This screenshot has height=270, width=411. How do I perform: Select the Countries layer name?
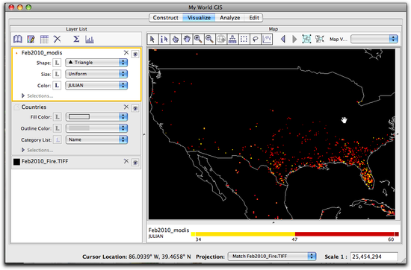click(34, 107)
